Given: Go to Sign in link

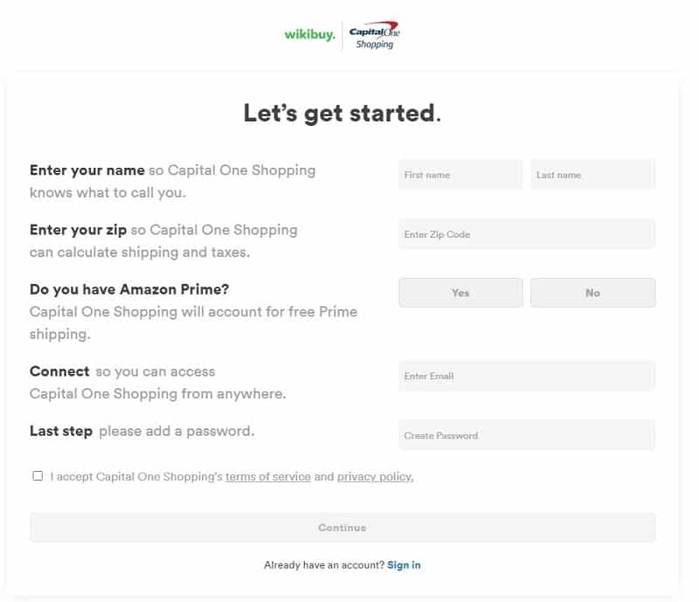Looking at the screenshot, I should point(404,565).
